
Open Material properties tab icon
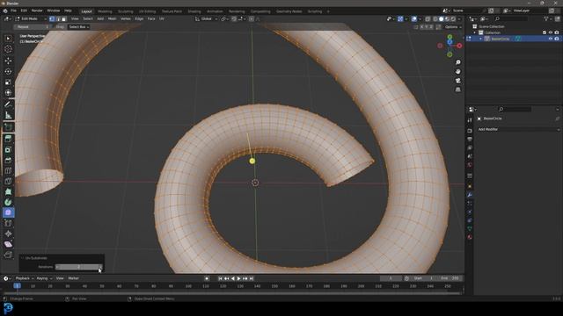pyautogui.click(x=470, y=237)
